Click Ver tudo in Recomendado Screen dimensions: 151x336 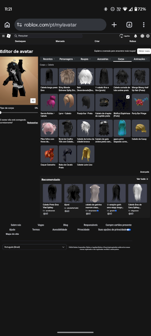[142, 179]
